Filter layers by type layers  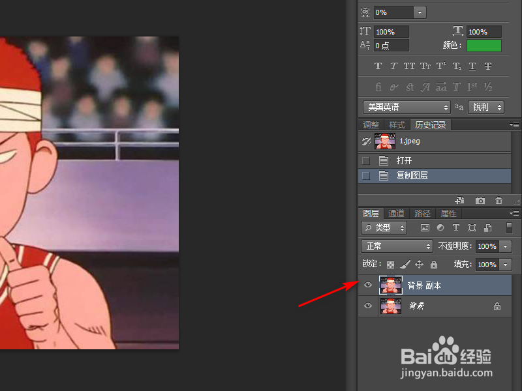click(455, 227)
